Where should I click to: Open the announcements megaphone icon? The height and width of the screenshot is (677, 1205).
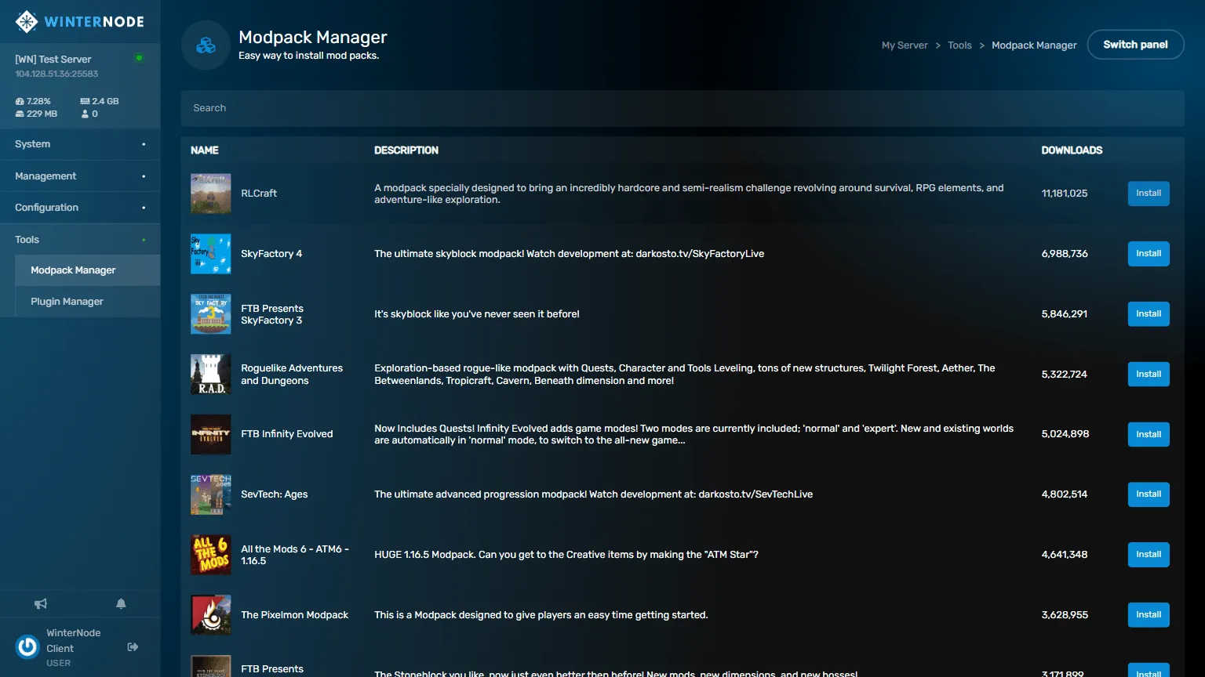click(x=41, y=603)
